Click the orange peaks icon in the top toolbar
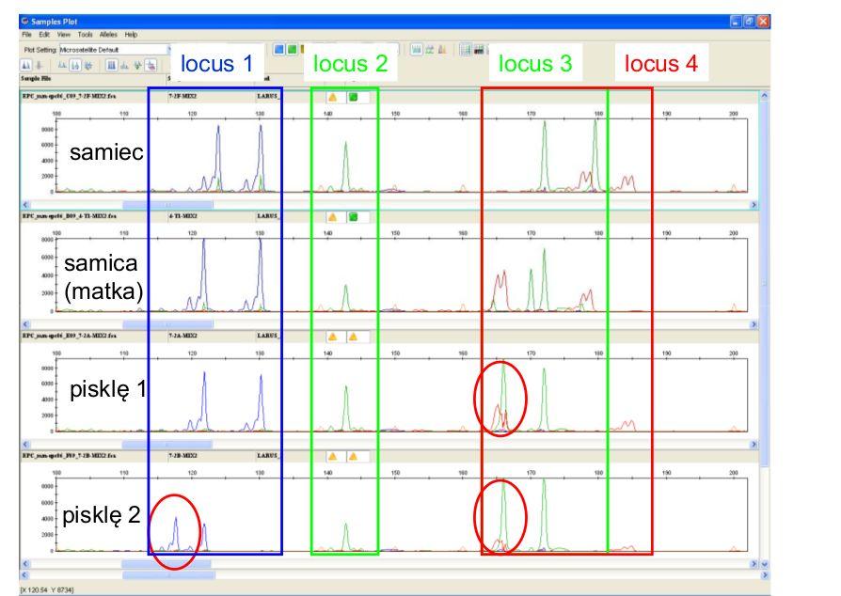The image size is (841, 596). (x=442, y=50)
